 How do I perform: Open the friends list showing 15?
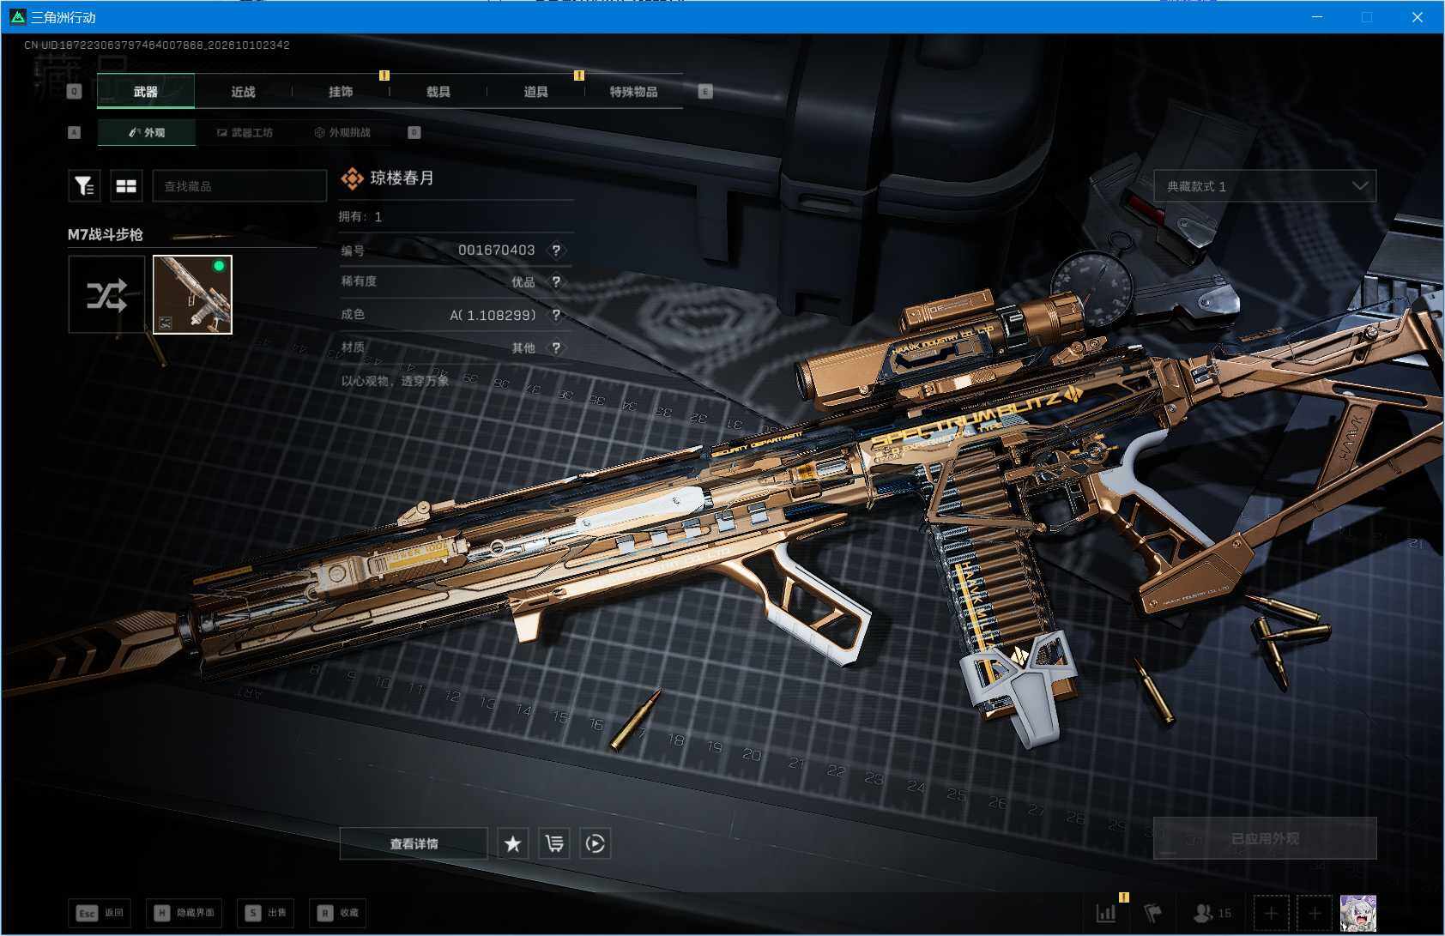[x=1212, y=913]
